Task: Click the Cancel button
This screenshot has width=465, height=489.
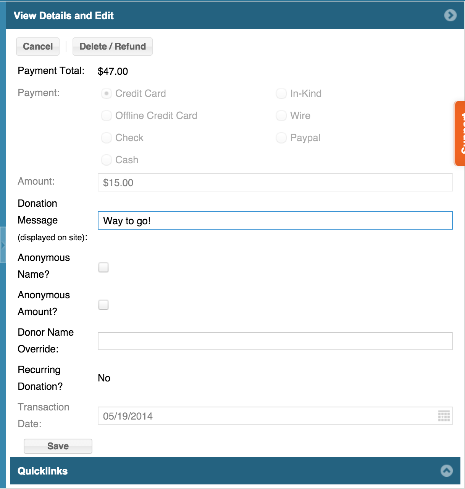Action: [38, 47]
